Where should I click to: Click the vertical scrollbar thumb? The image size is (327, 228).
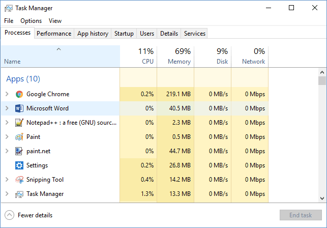tap(322, 80)
